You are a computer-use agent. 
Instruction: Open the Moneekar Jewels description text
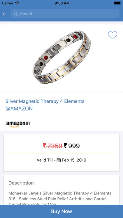click(60, 199)
